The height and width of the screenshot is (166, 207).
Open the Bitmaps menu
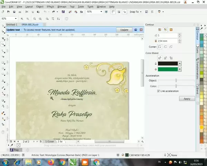click(62, 7)
